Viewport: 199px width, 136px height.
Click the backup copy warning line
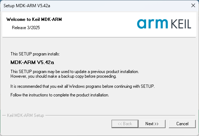63,76
